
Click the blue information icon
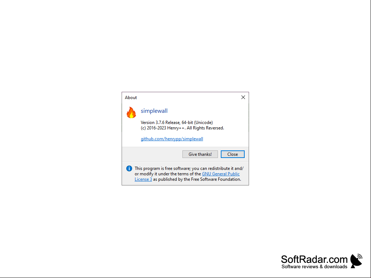pyautogui.click(x=129, y=168)
